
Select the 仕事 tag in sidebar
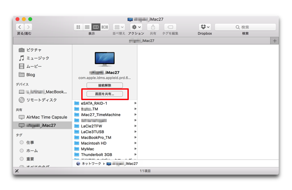pyautogui.click(x=30, y=142)
